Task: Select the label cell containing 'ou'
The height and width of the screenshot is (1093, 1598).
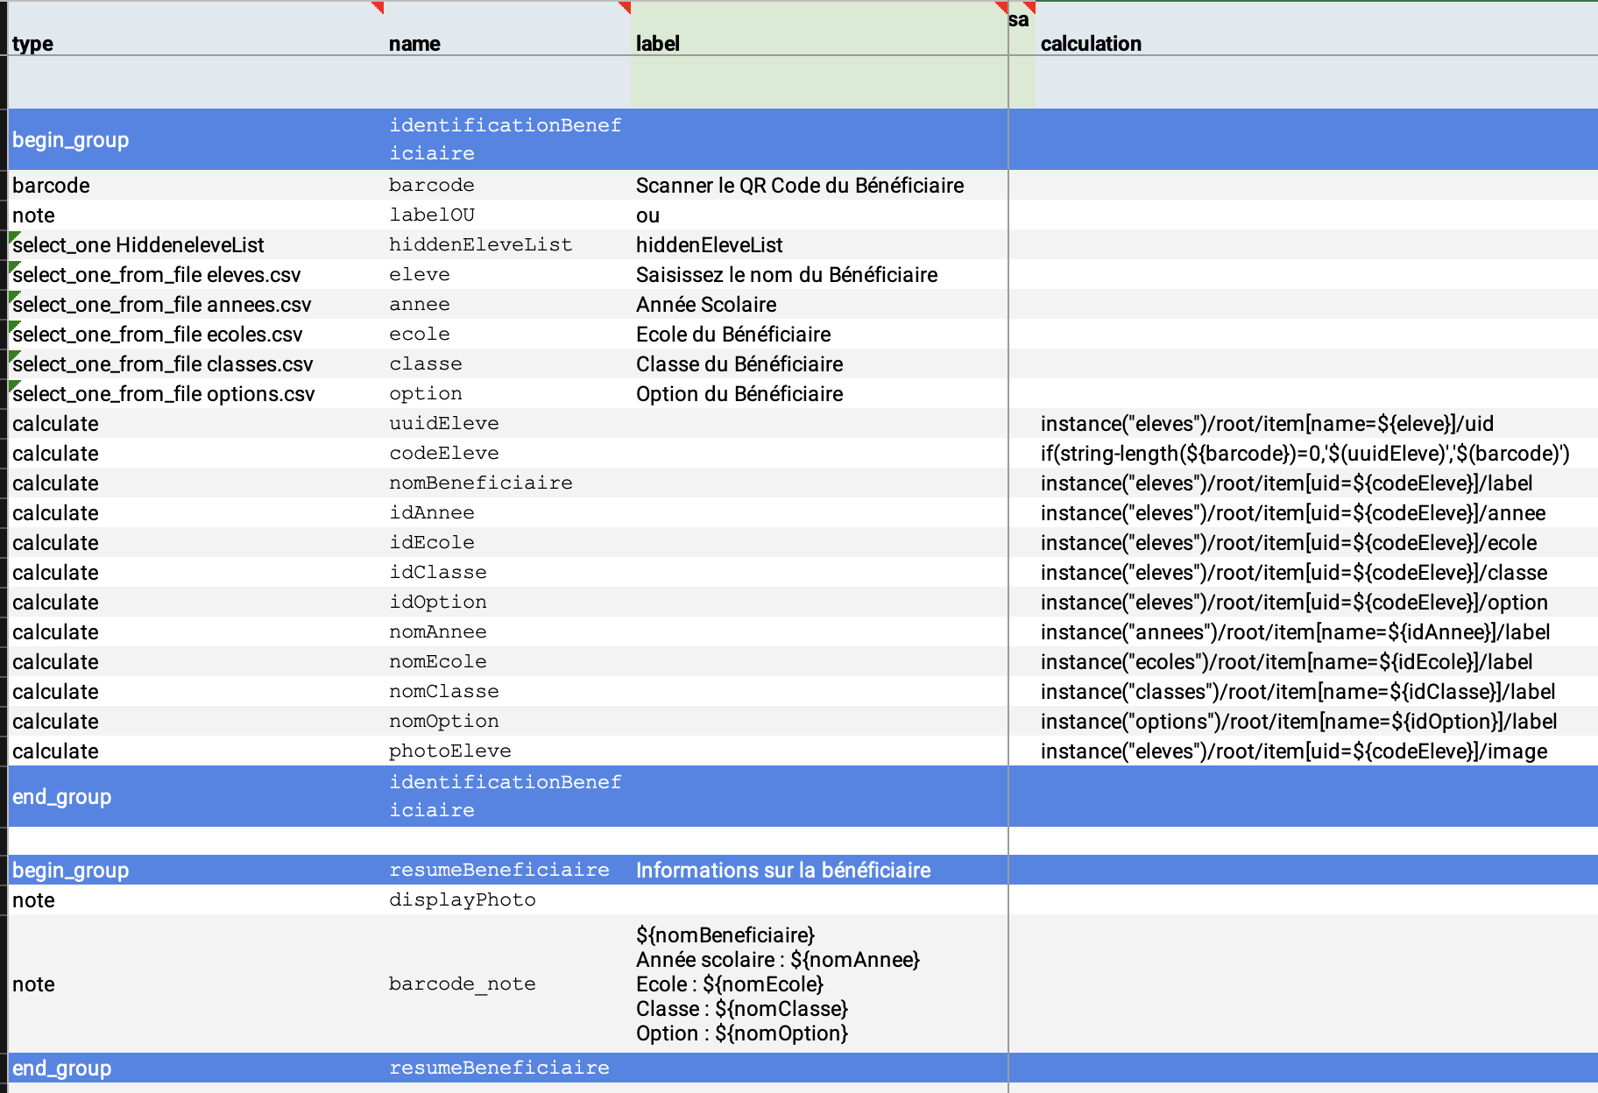Action: (x=819, y=215)
